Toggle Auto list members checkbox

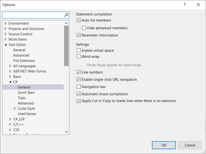pyautogui.click(x=79, y=20)
